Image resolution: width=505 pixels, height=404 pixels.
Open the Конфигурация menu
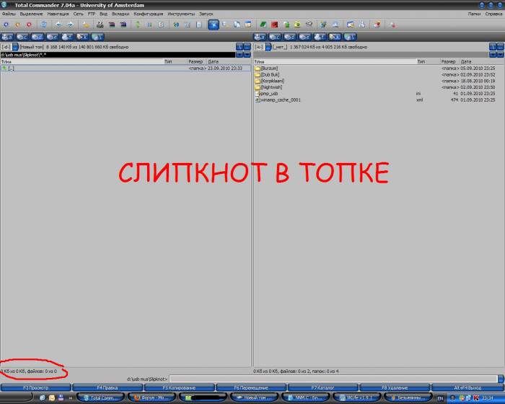point(148,14)
